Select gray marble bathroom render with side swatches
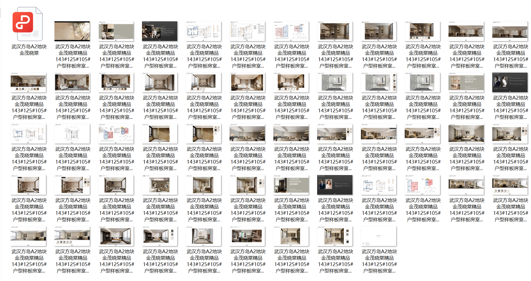This screenshot has height=281, width=531. point(379,82)
